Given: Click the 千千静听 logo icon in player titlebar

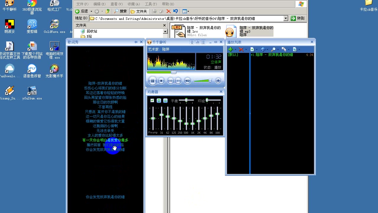Looking at the screenshot, I should click(149, 42).
